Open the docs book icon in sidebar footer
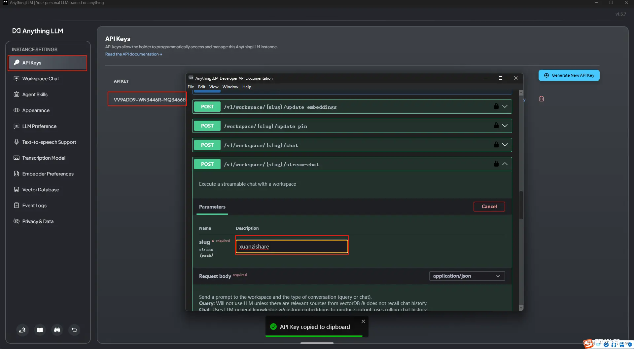634x349 pixels. tap(40, 330)
